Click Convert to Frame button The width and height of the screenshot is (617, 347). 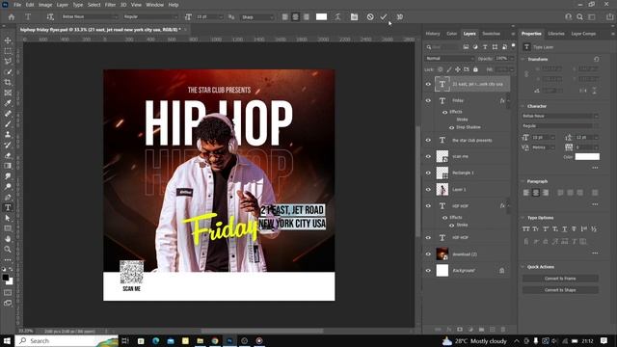coord(560,279)
